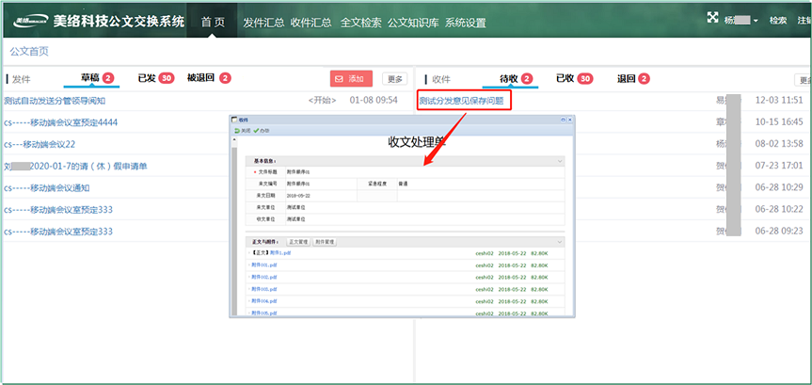The width and height of the screenshot is (812, 385).
Task: Click the fullscreen expand icon in header
Action: coord(711,18)
